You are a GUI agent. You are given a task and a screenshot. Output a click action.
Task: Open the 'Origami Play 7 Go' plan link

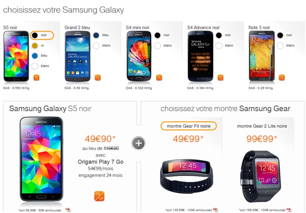coord(100,162)
